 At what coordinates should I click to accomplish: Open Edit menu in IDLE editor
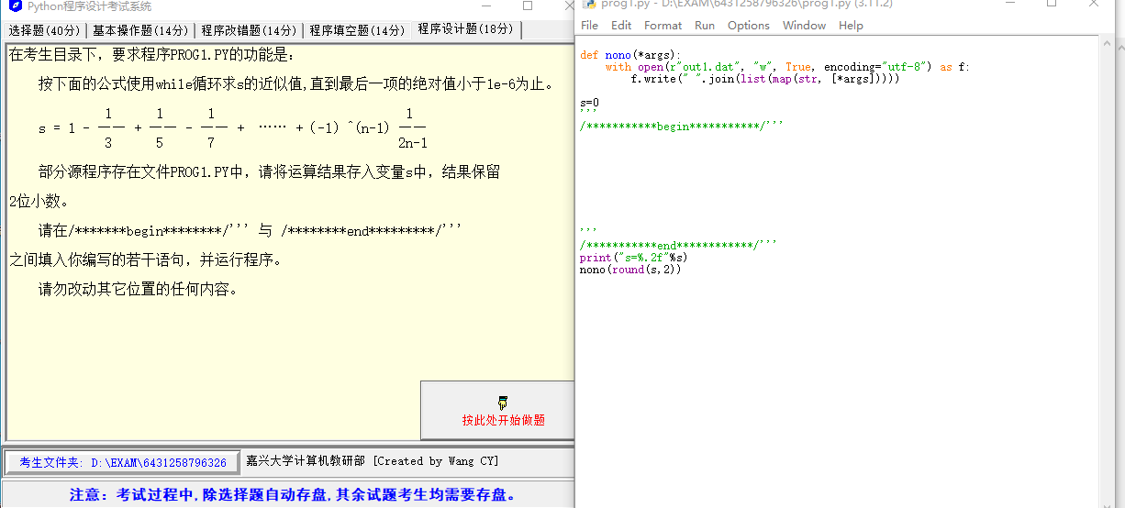tap(621, 25)
